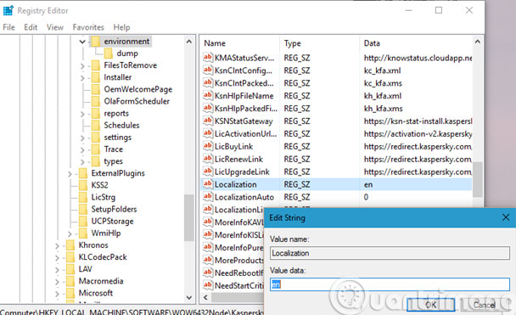The height and width of the screenshot is (315, 516).
Task: Select the dump folder icon
Action: click(x=108, y=53)
